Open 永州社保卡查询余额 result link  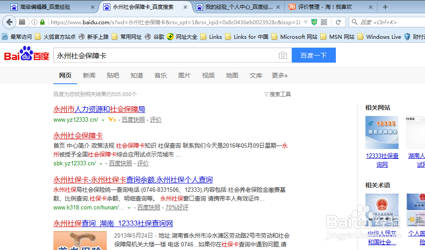133,179
